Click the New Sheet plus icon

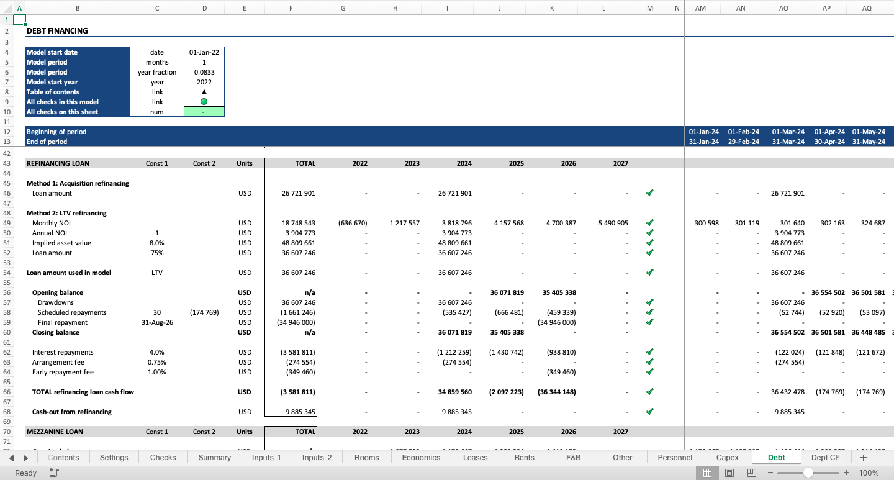click(863, 457)
